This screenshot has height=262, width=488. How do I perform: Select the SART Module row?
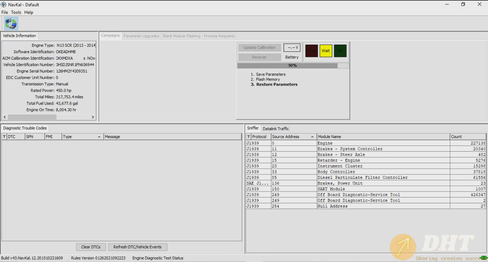click(x=366, y=189)
